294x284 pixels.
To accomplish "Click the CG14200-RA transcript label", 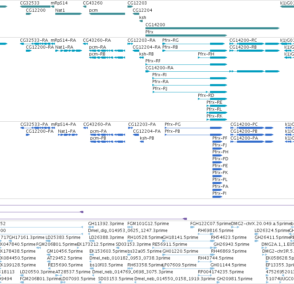I will [159, 68].
